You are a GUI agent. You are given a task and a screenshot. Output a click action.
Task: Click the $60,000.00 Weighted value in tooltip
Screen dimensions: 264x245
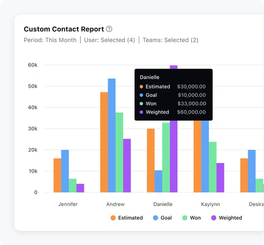[x=192, y=112]
